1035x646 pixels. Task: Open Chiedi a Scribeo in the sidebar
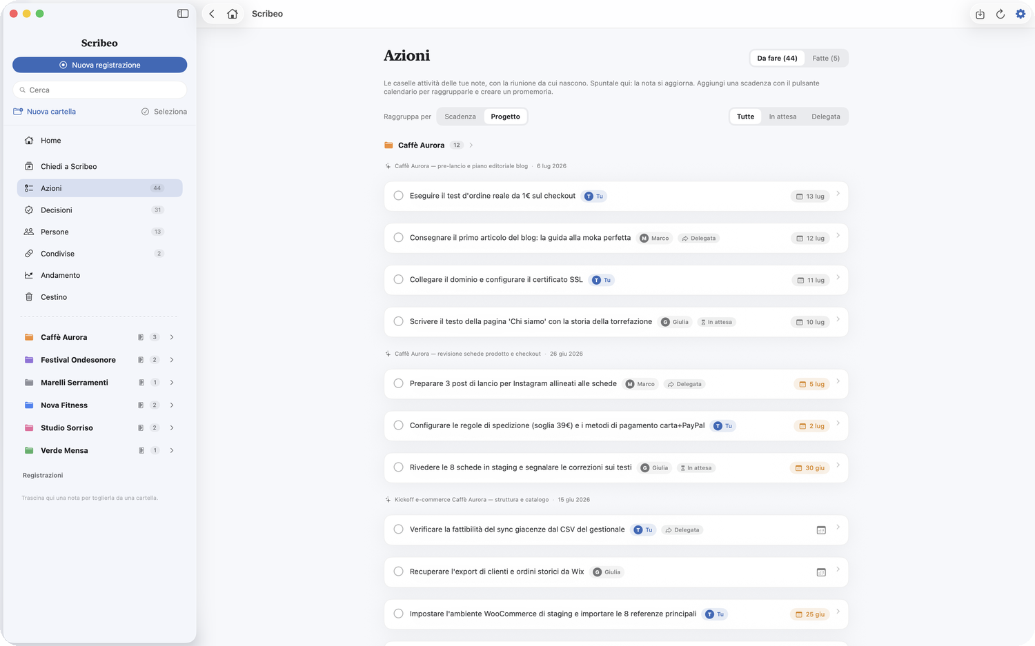pos(100,166)
